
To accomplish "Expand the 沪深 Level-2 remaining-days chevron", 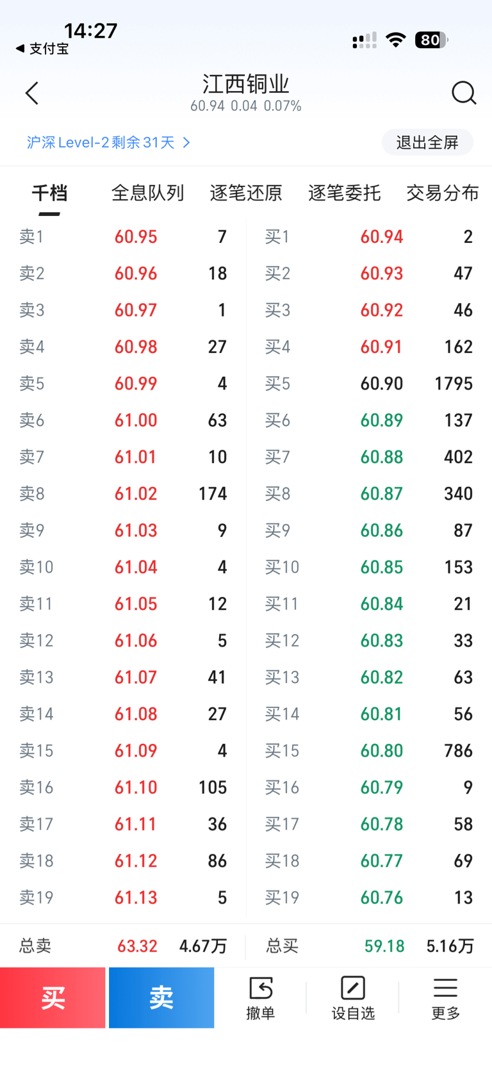I will (x=186, y=142).
